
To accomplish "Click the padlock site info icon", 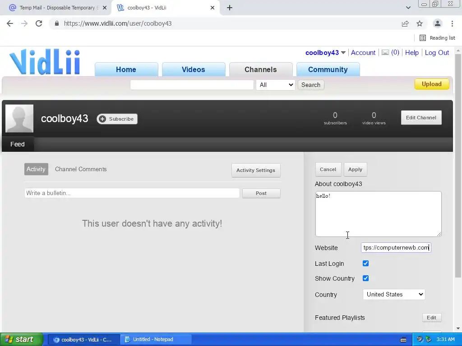I will [57, 23].
